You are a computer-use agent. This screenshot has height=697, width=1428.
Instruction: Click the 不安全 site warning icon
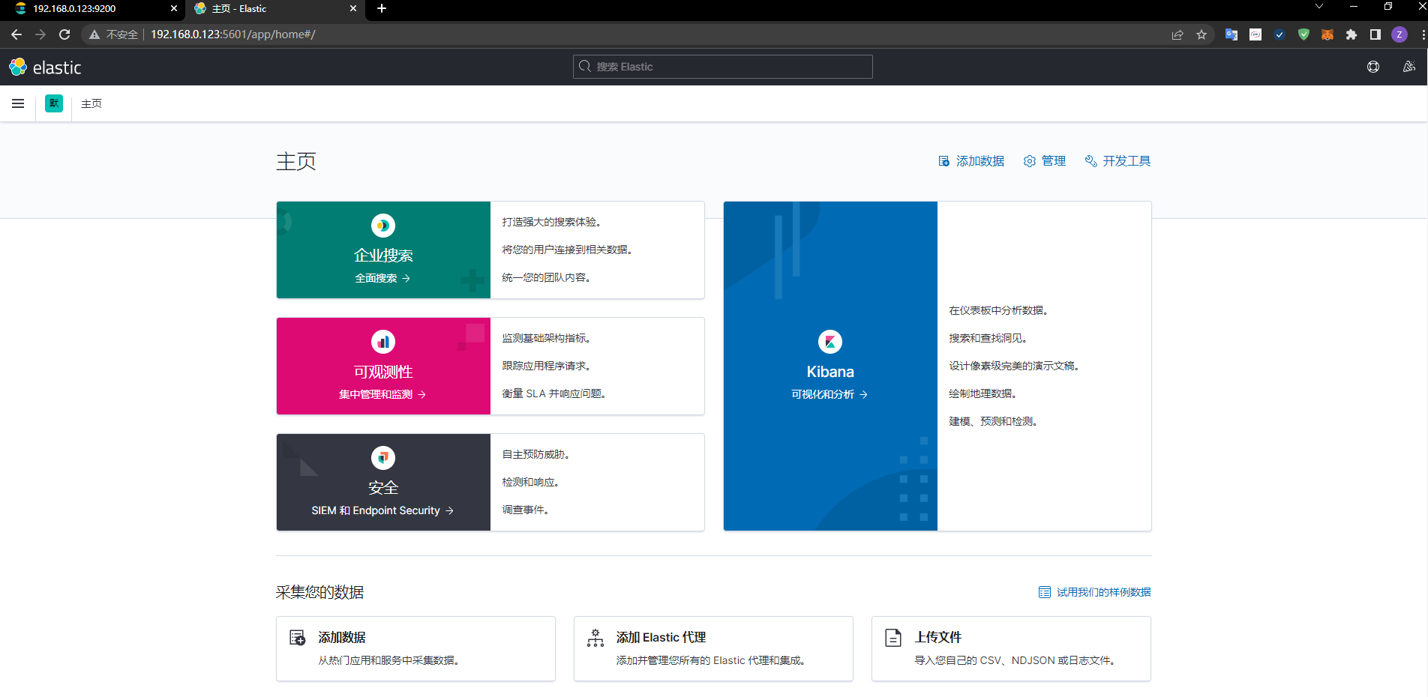94,34
